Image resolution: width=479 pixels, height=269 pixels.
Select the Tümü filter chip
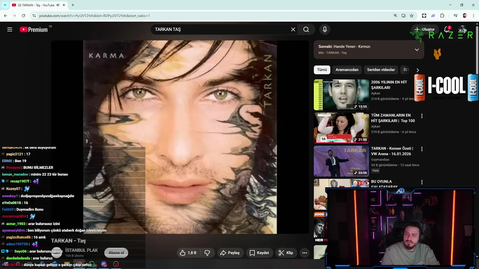[322, 70]
